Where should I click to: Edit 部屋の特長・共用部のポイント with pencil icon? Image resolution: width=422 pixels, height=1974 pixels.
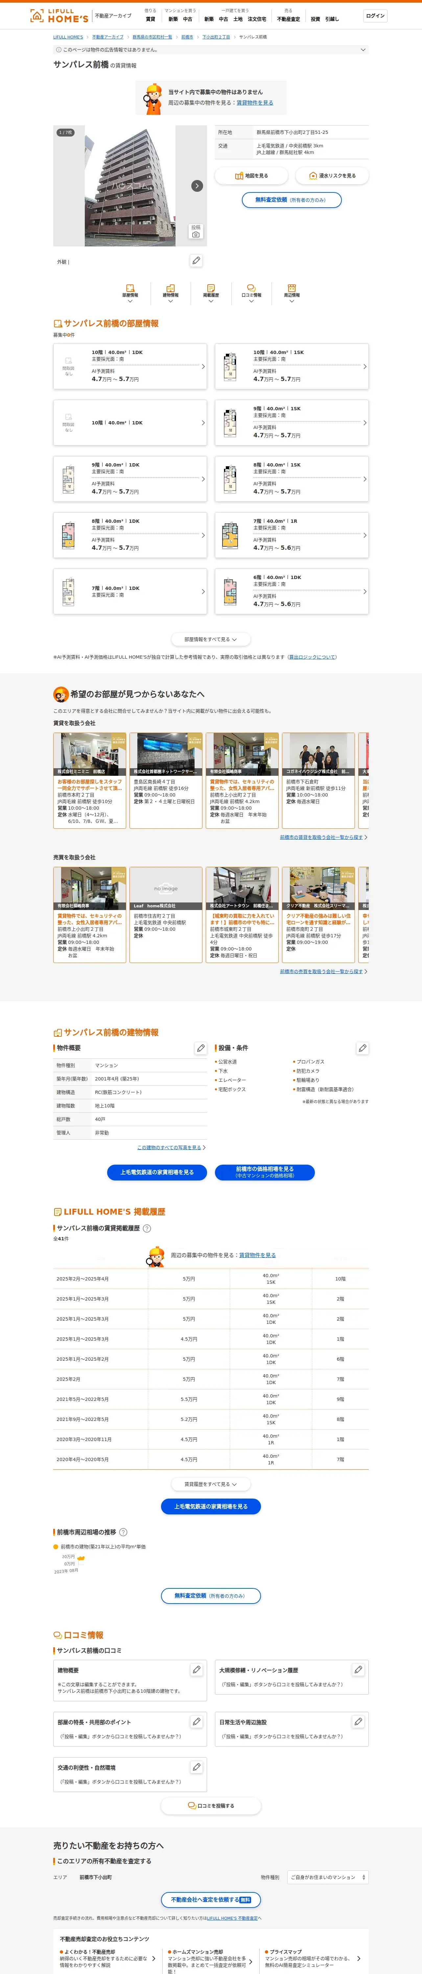tap(196, 1722)
